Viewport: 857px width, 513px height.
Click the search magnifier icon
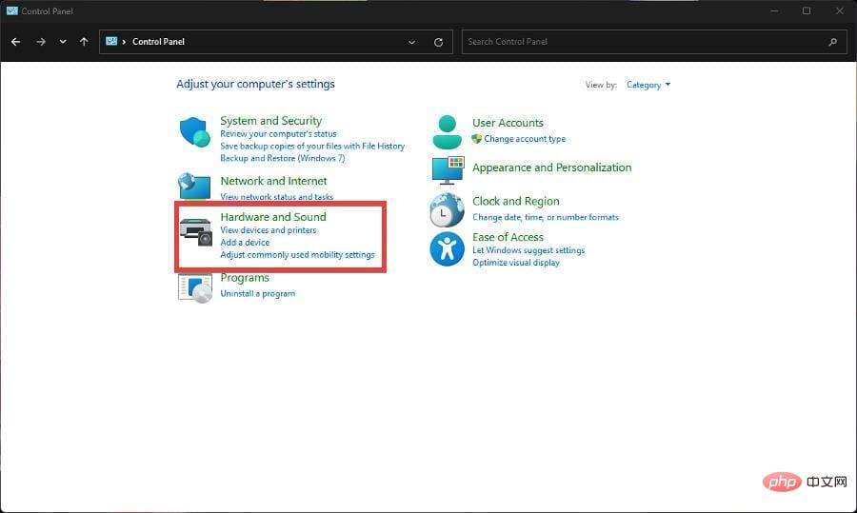pyautogui.click(x=833, y=42)
